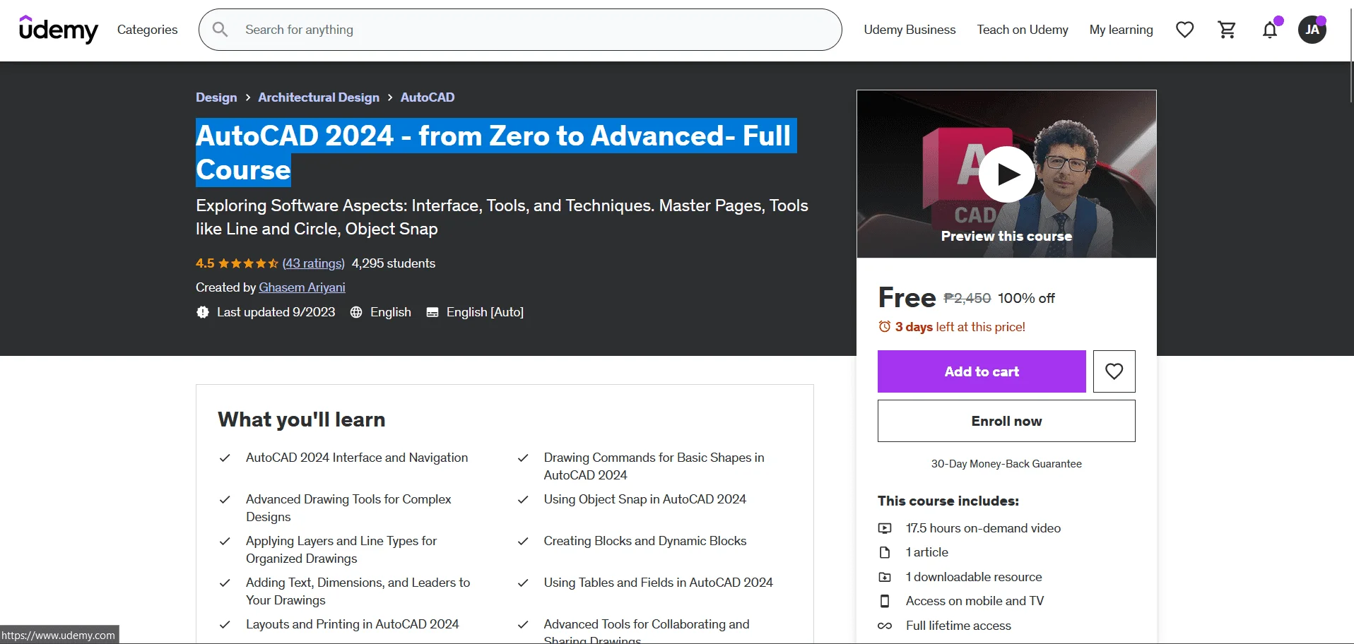Click the downloadable resource icon
This screenshot has height=644, width=1354.
pyautogui.click(x=885, y=577)
